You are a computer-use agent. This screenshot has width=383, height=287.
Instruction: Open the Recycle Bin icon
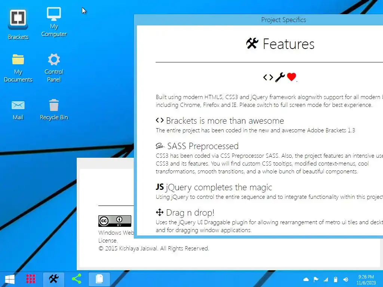point(54,110)
